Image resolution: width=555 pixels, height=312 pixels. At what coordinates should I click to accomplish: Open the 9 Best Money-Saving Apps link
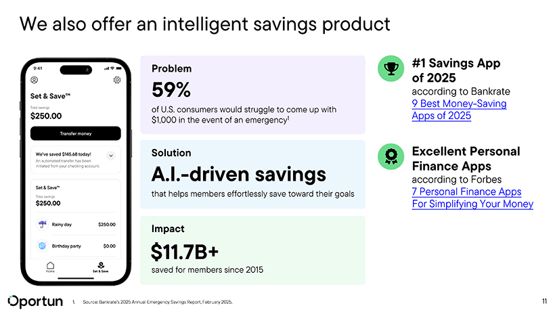coord(459,110)
